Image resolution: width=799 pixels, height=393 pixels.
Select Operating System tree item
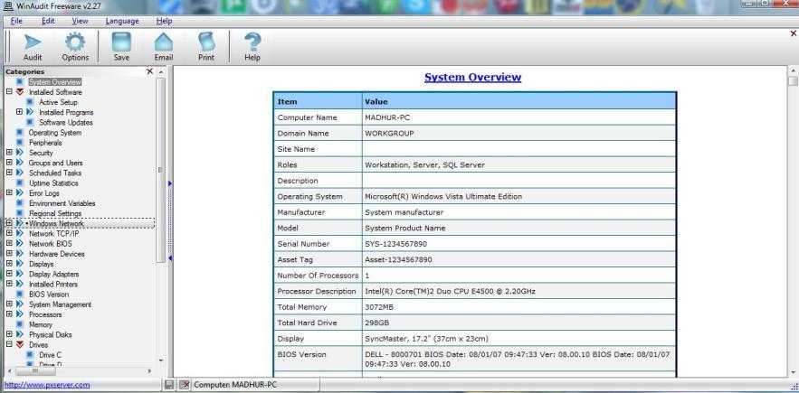[x=55, y=133]
